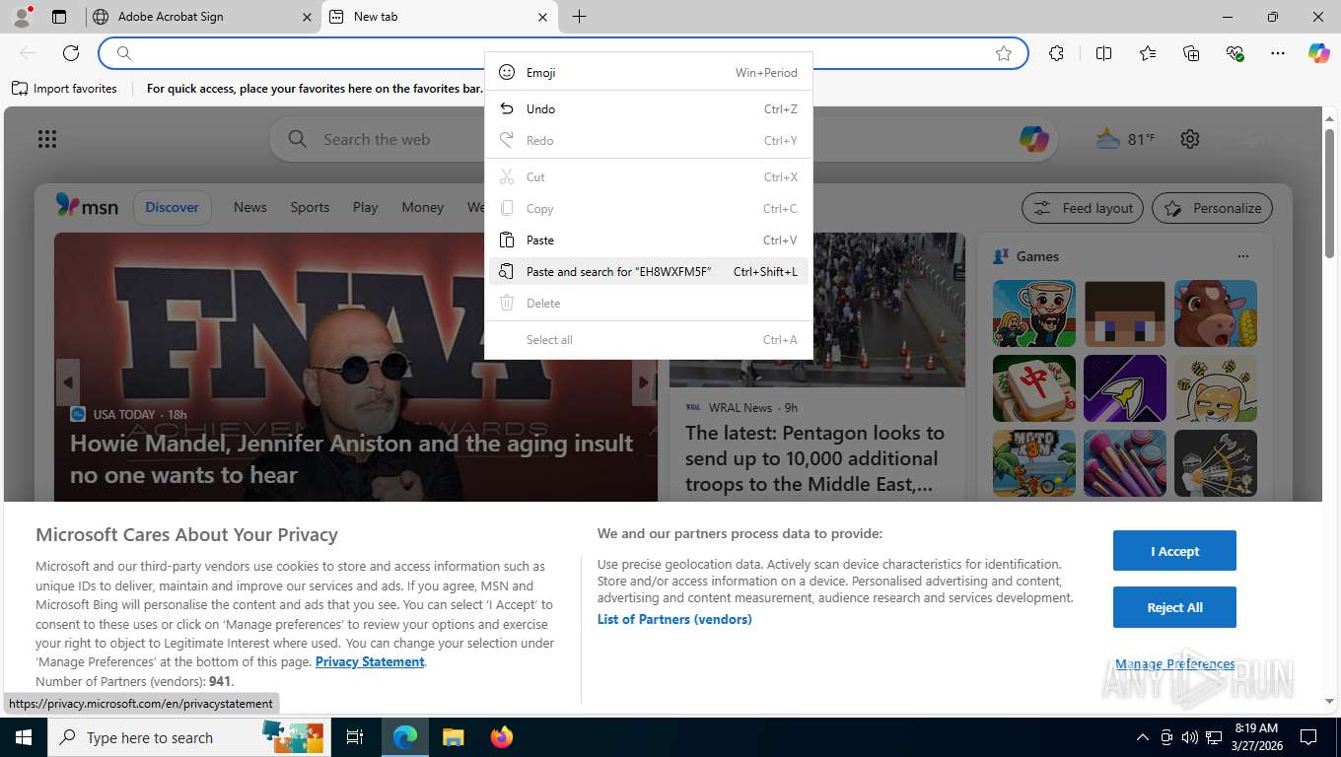Click page vertical scrollbar down arrow
1341x757 pixels.
pyautogui.click(x=1329, y=702)
